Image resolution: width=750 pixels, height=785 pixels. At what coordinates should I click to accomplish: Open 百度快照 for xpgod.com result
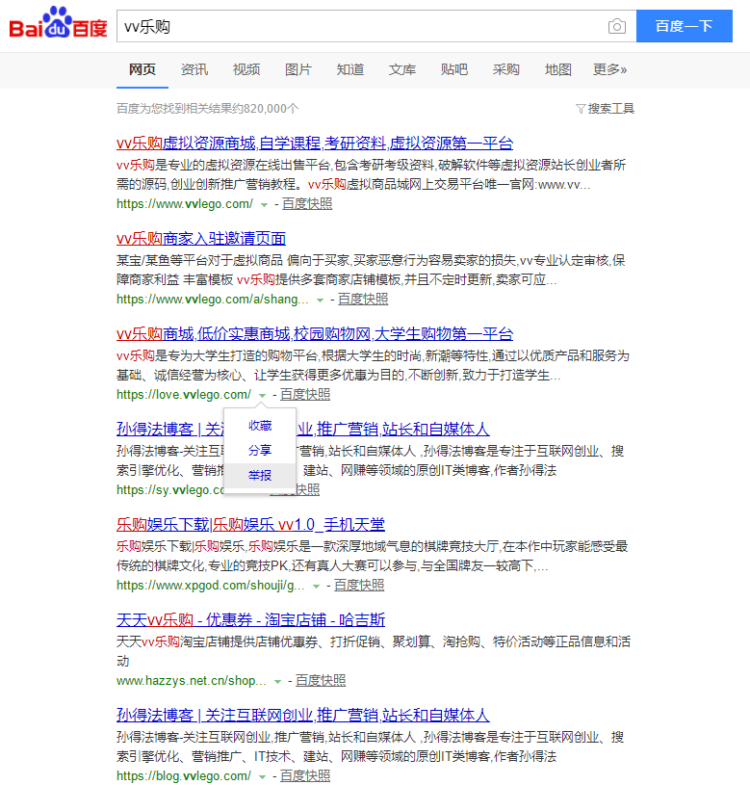359,586
